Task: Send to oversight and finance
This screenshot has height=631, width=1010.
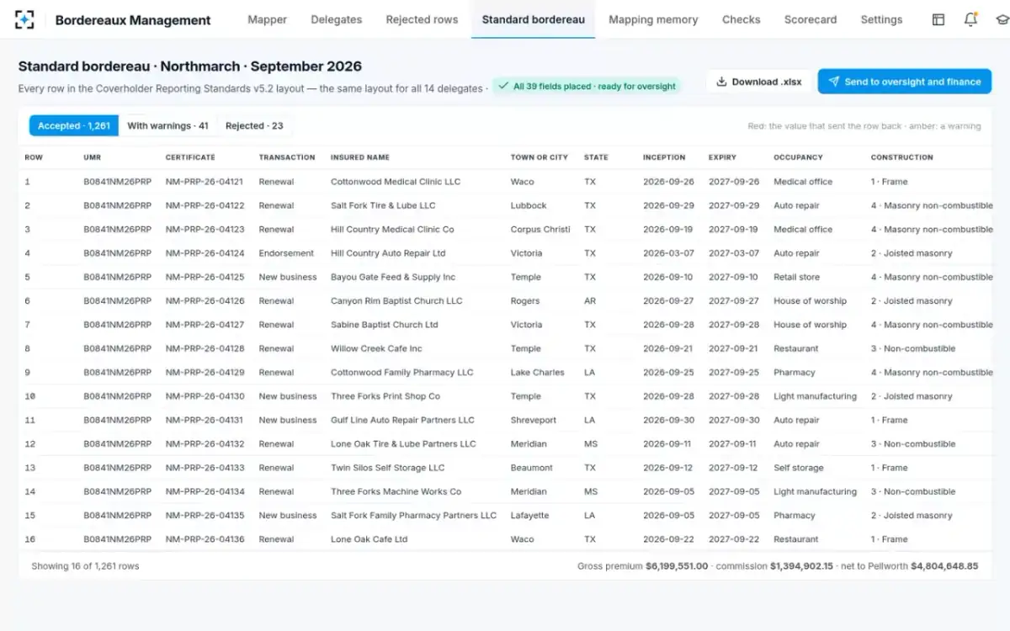Action: click(x=905, y=82)
